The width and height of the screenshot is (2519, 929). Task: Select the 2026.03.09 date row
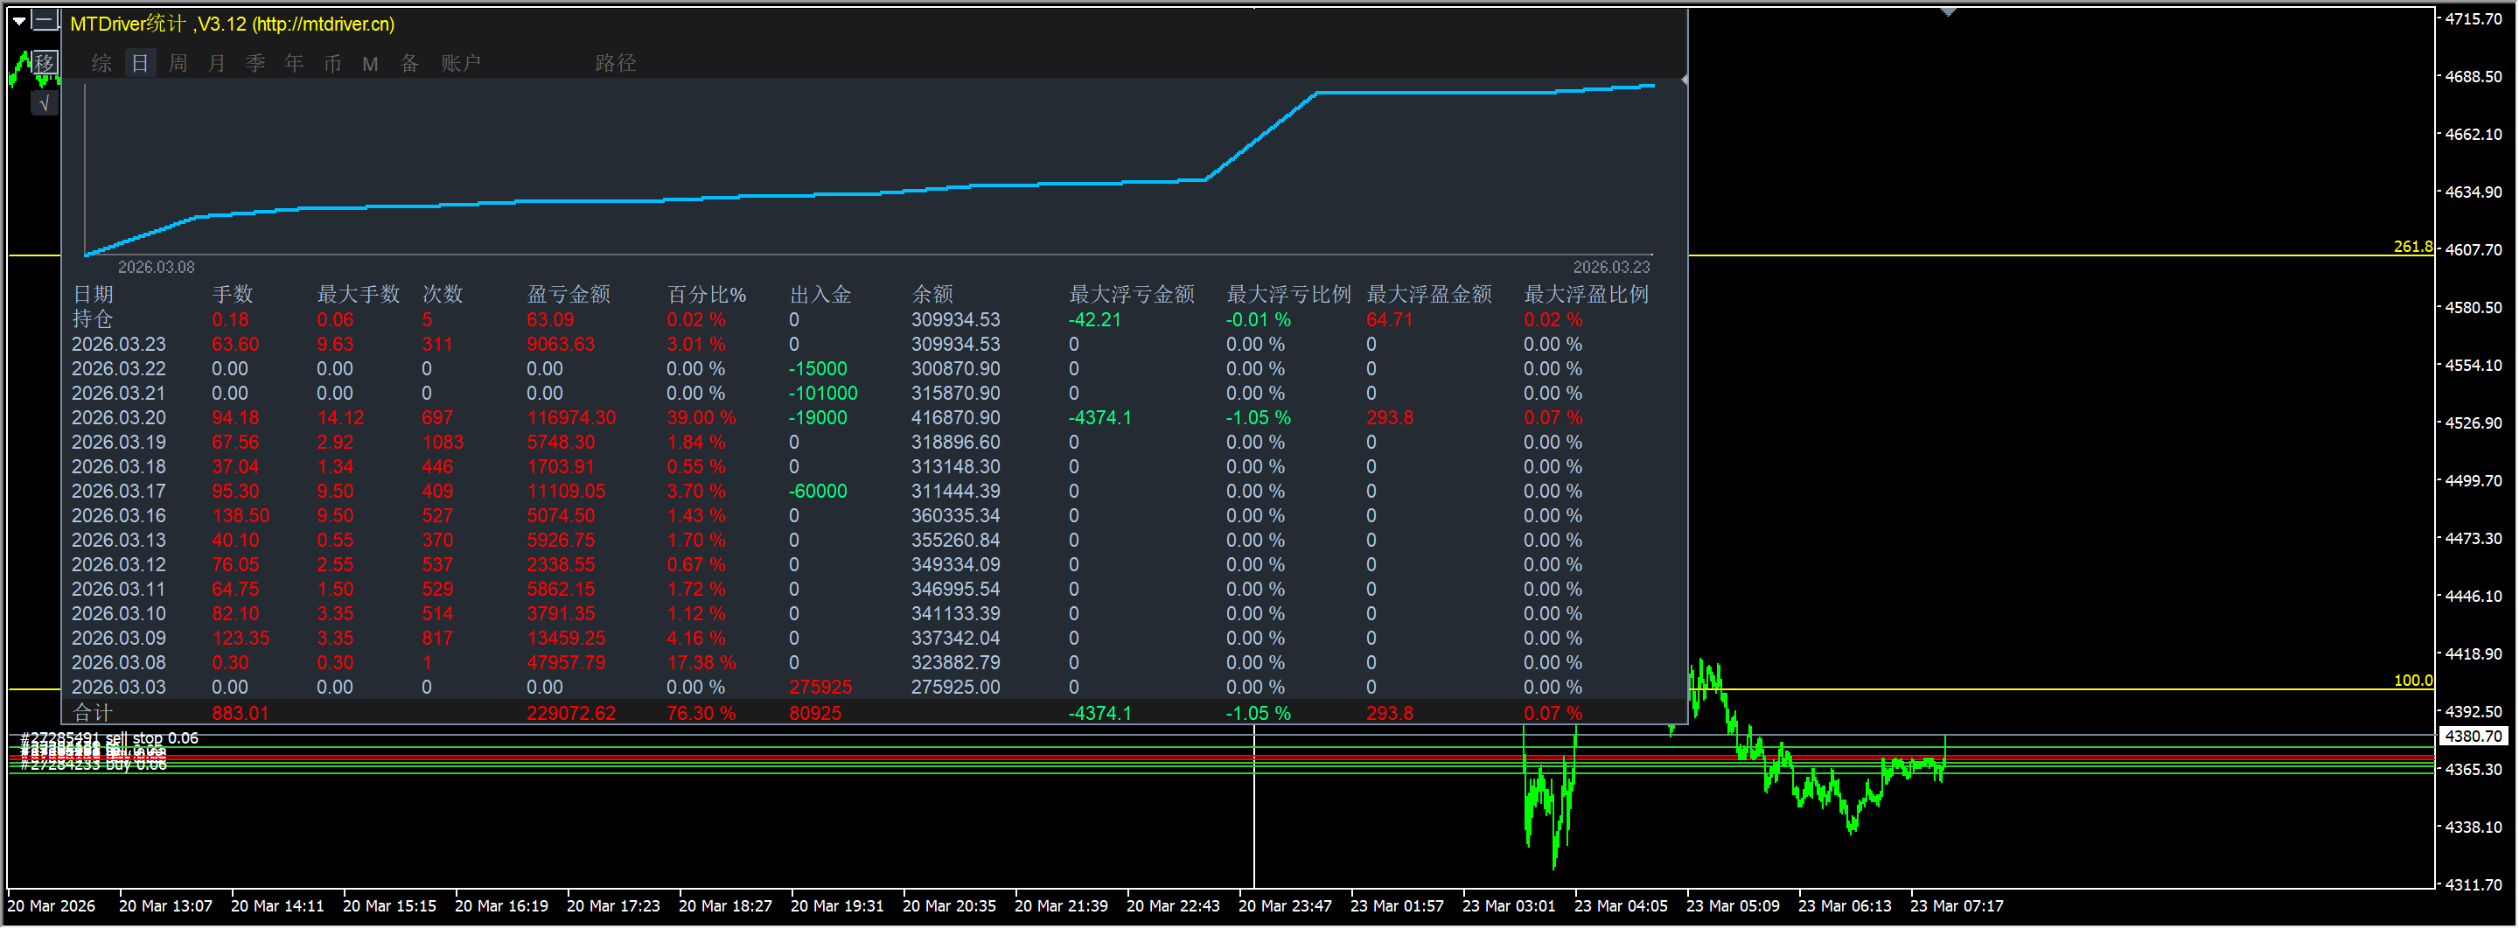click(118, 638)
